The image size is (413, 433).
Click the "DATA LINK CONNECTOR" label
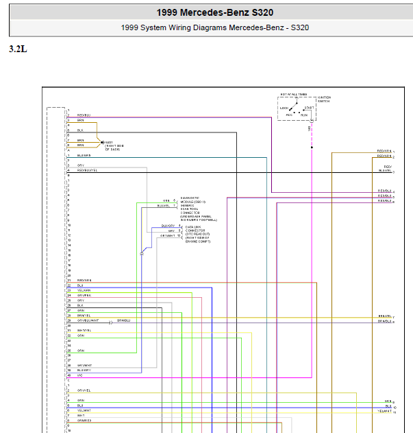click(x=195, y=229)
